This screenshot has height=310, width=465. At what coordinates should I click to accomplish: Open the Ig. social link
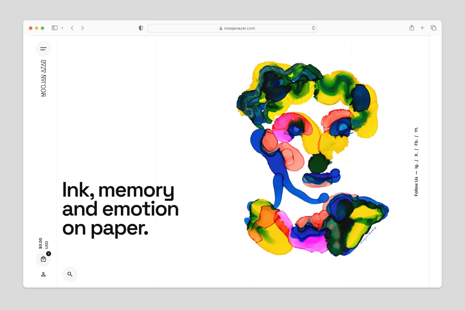pos(416,165)
